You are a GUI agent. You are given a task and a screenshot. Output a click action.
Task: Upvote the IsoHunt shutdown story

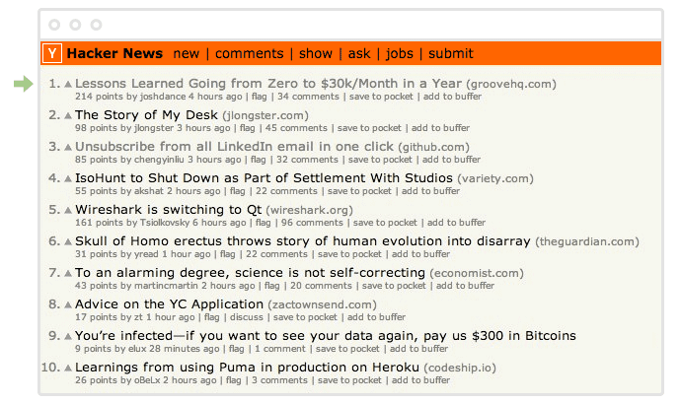68,178
